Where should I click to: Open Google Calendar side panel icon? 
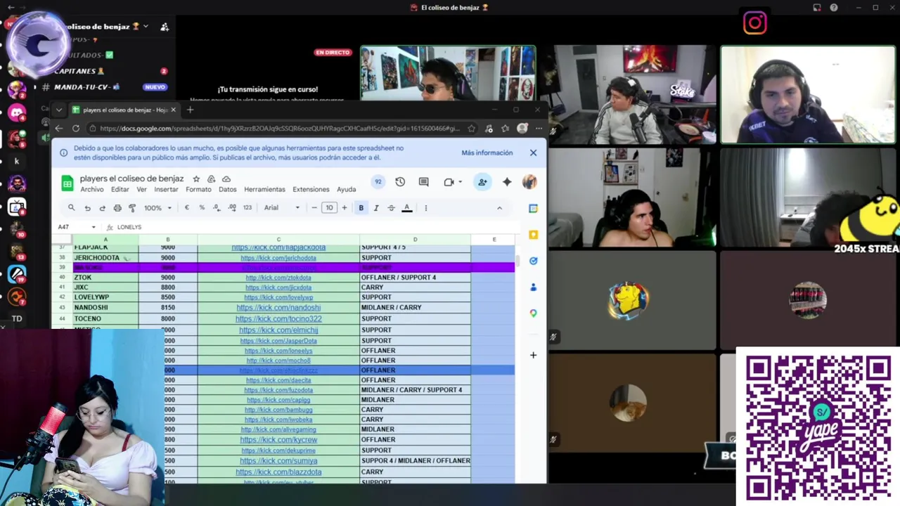[x=533, y=208]
